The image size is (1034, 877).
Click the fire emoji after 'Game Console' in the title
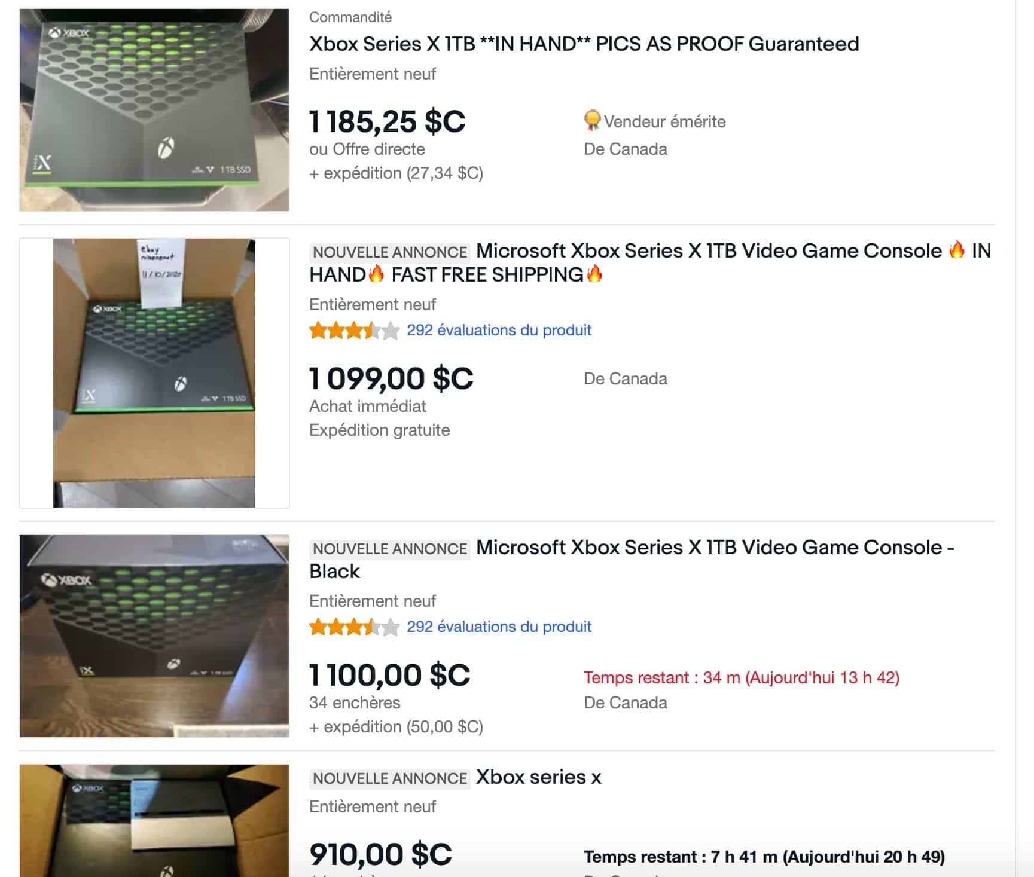[957, 250]
